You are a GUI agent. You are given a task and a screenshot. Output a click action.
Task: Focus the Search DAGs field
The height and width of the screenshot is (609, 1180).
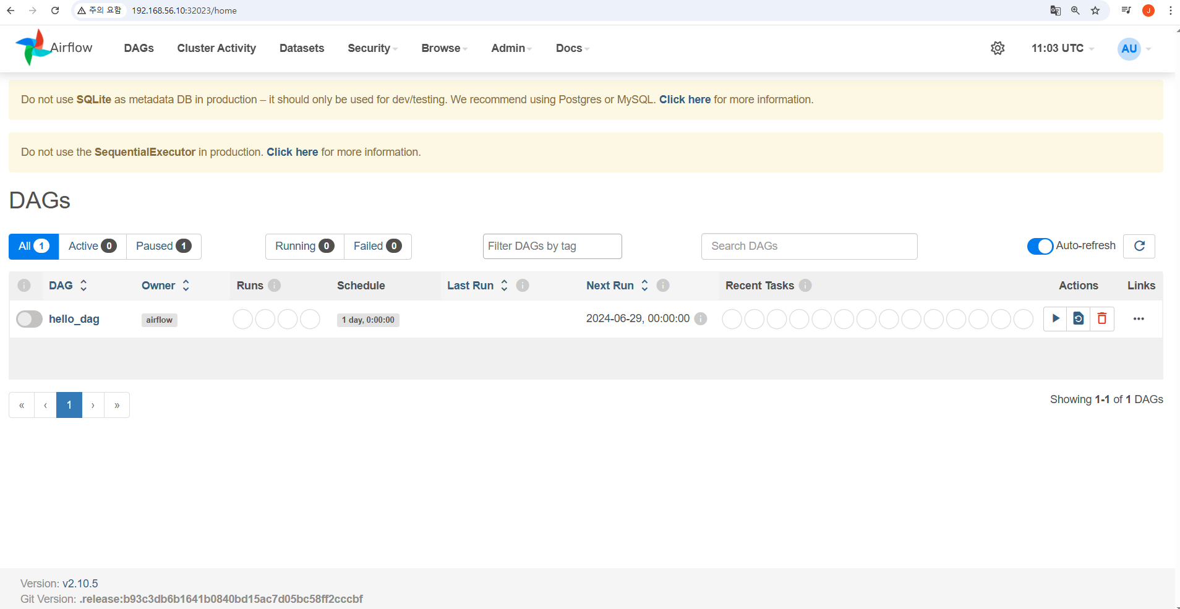coord(809,246)
